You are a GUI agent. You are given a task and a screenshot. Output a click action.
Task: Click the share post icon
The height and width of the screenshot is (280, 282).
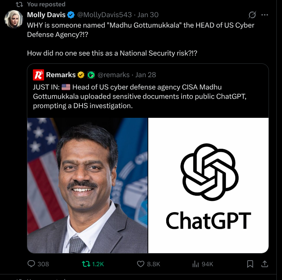264,264
